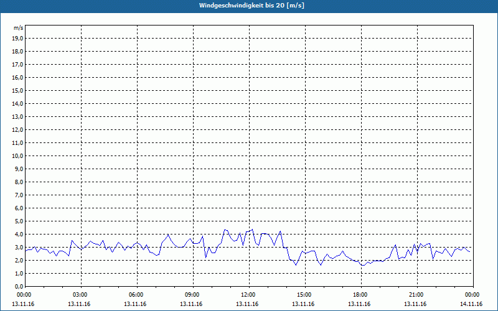Click the '00:00' label above date 14.11.16
Image resolution: width=498 pixels, height=311 pixels.
473,295
